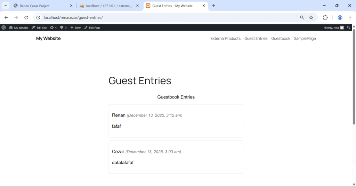Click Edit Page in the admin bar
Screen dimensions: 356x187
tap(92, 27)
